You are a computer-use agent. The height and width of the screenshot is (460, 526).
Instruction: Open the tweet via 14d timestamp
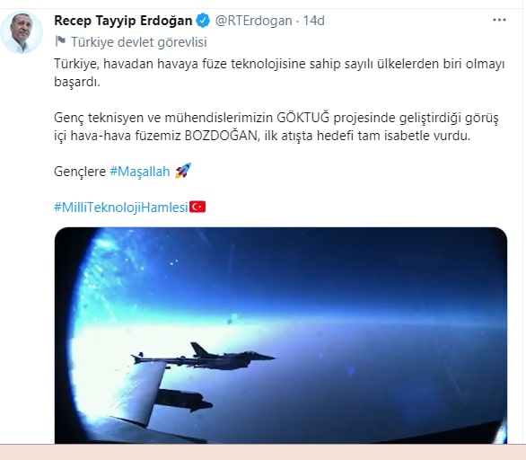point(314,21)
